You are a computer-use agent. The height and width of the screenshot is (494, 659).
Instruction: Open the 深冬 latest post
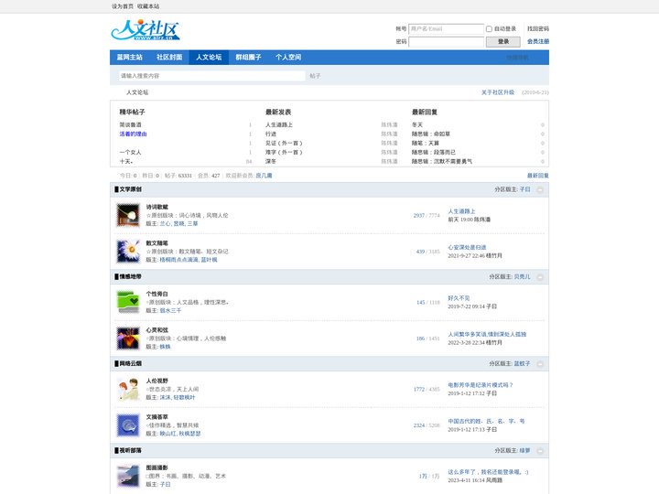tap(271, 161)
